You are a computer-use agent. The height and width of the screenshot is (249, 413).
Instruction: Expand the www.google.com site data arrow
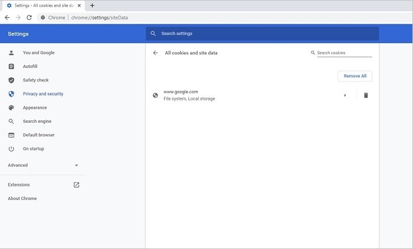tap(345, 95)
